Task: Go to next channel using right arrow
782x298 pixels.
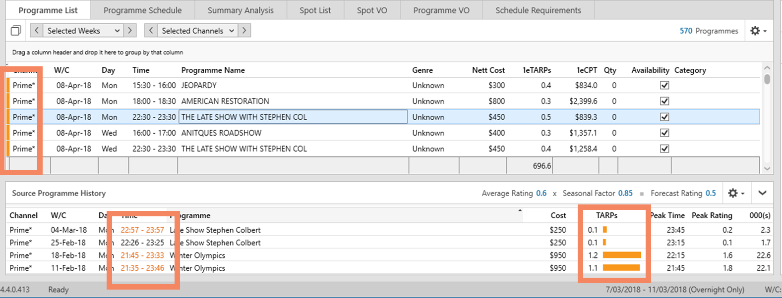Action: (244, 31)
